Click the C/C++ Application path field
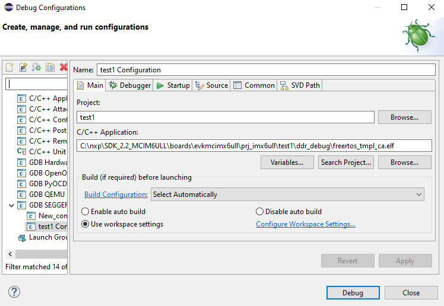444x306 pixels. tap(254, 145)
